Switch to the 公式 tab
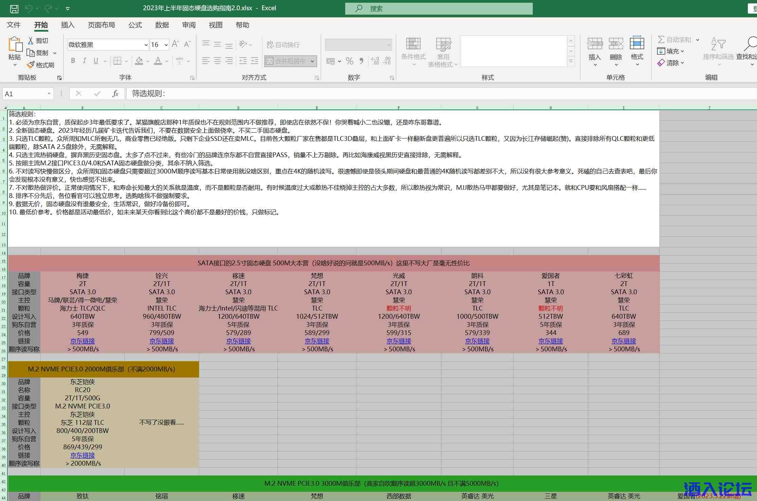This screenshot has height=501, width=757. coord(135,25)
